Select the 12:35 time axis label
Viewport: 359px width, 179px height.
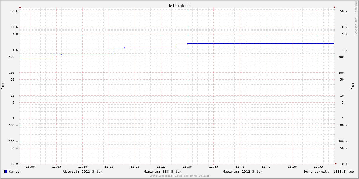(x=214, y=167)
